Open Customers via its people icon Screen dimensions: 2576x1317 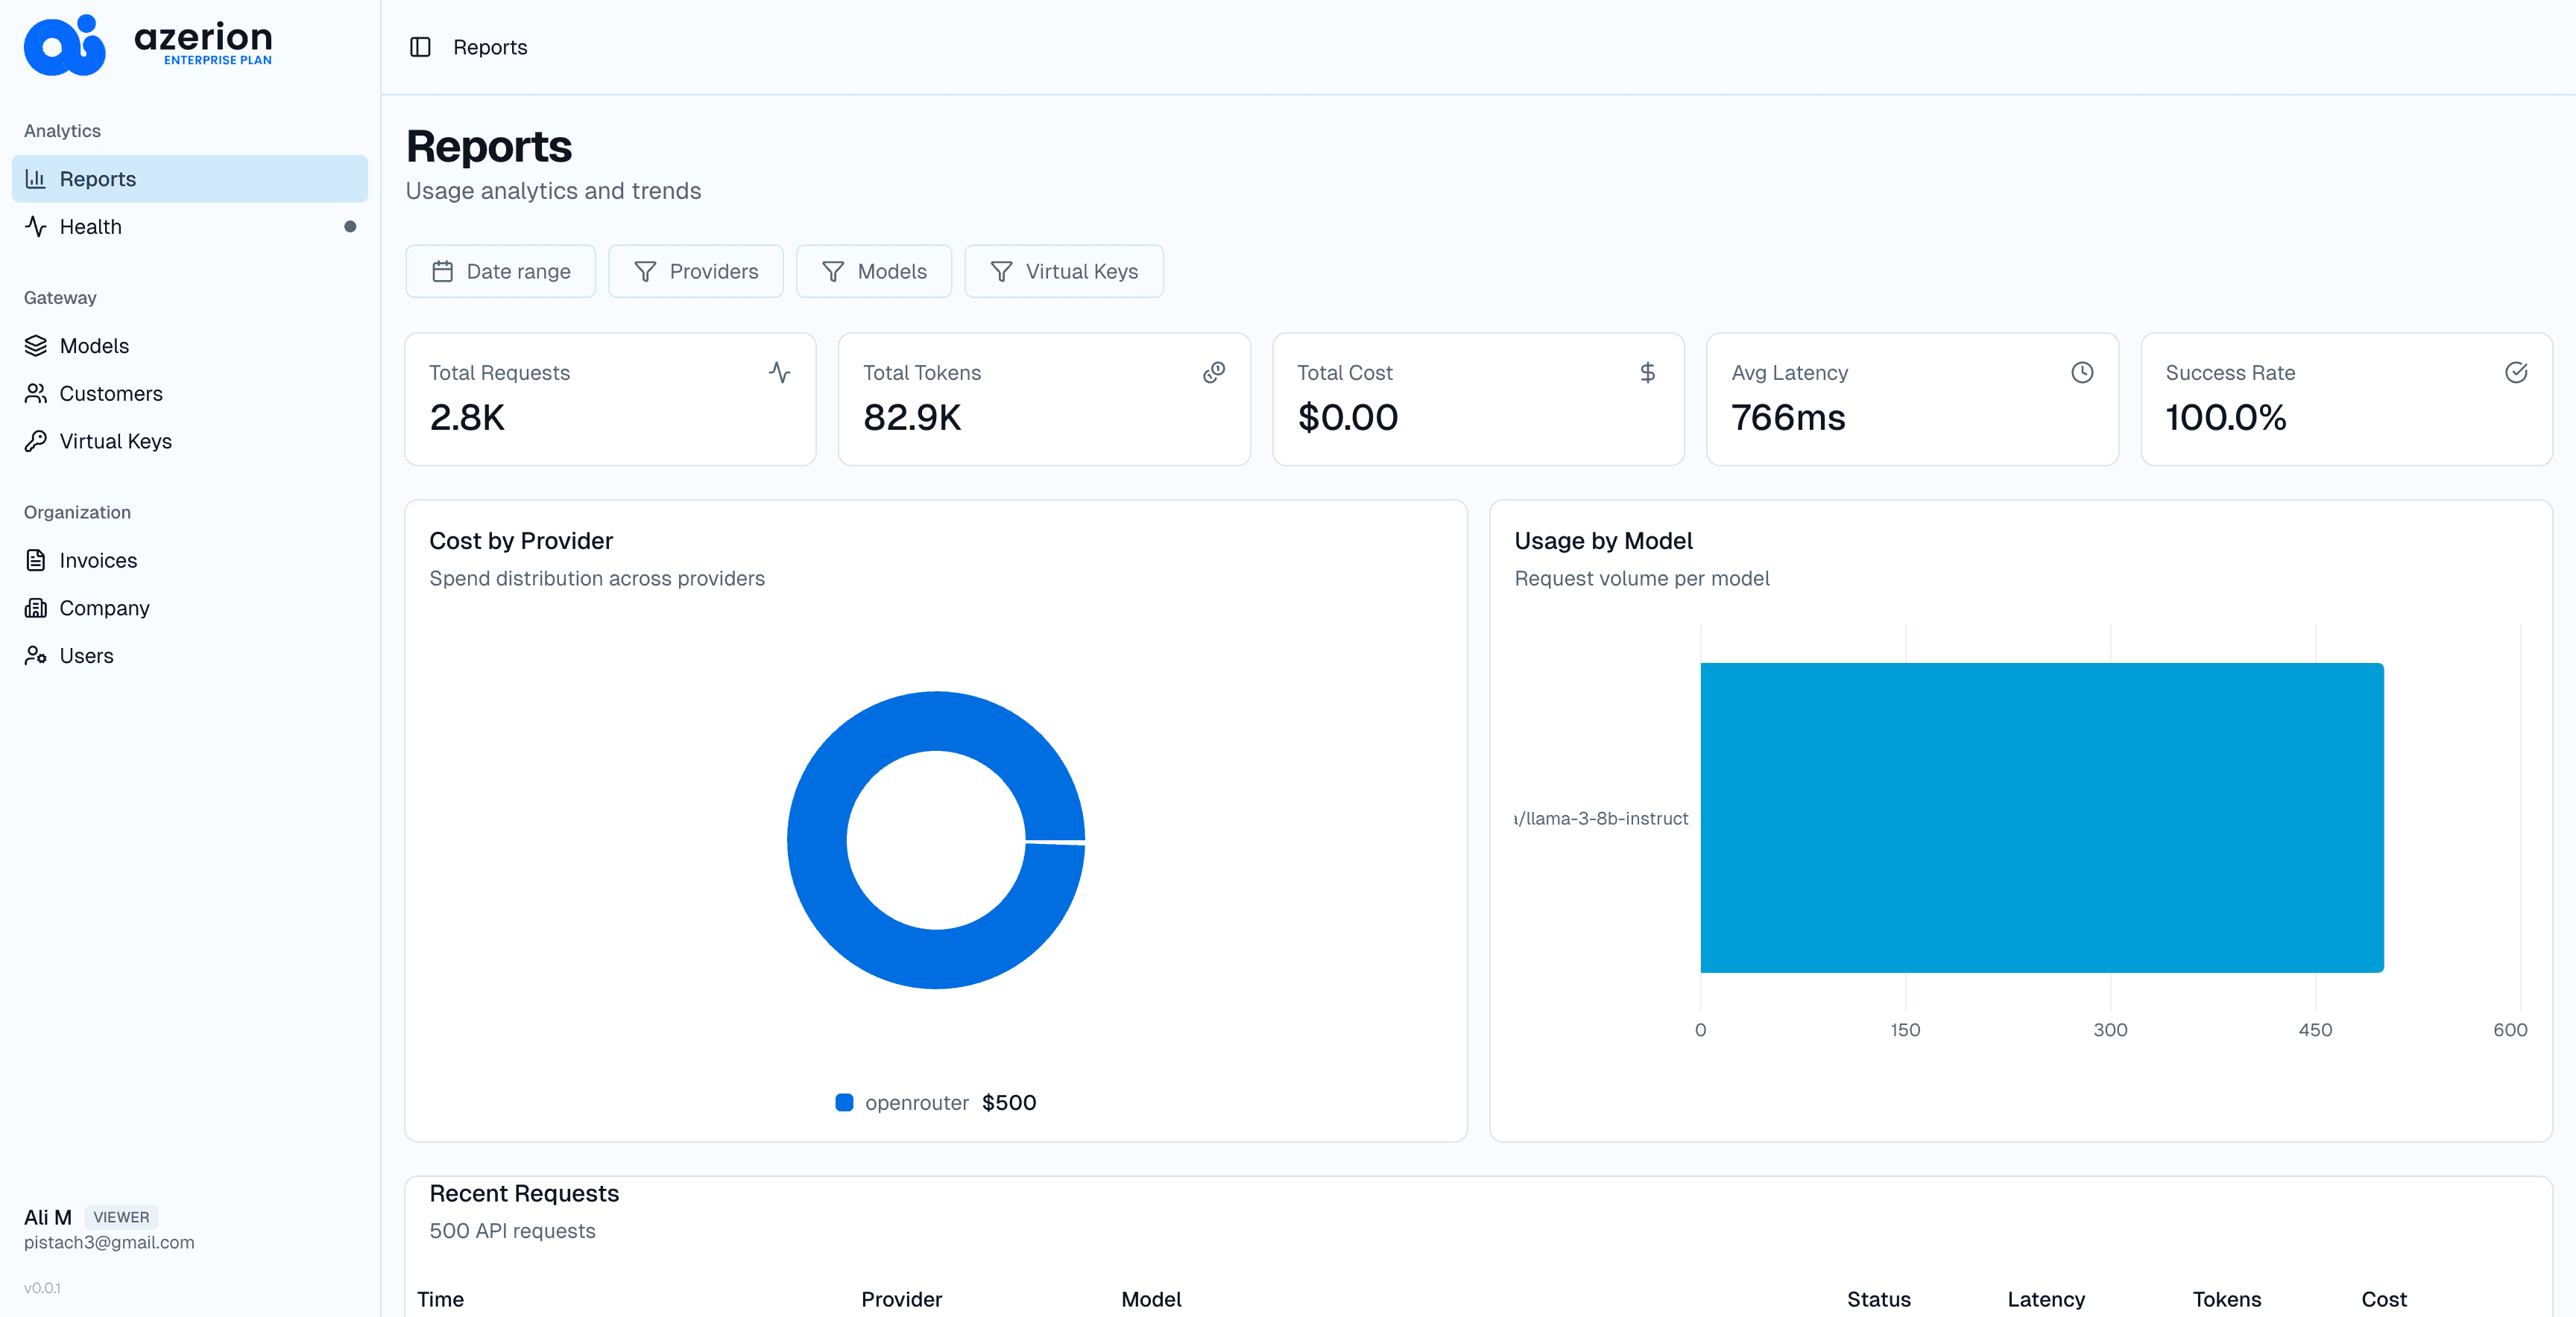[x=36, y=393]
